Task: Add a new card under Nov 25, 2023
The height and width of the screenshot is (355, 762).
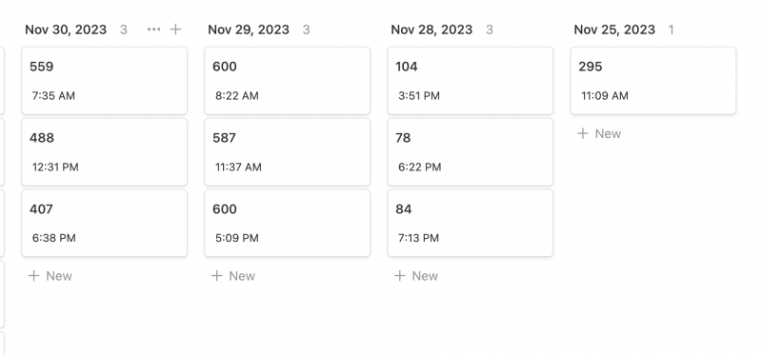Action: coord(600,133)
